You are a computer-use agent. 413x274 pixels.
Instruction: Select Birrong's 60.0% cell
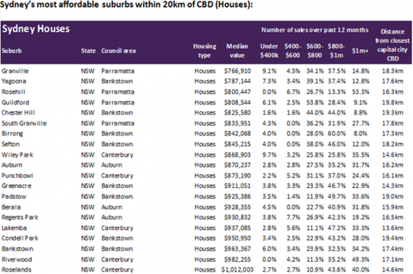click(x=336, y=134)
